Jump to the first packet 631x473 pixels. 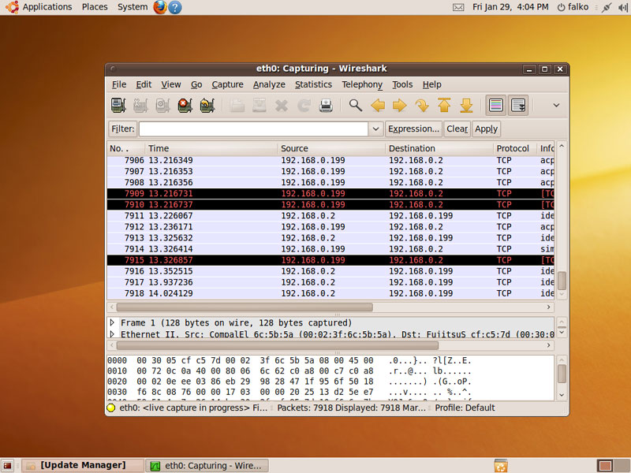(x=444, y=106)
